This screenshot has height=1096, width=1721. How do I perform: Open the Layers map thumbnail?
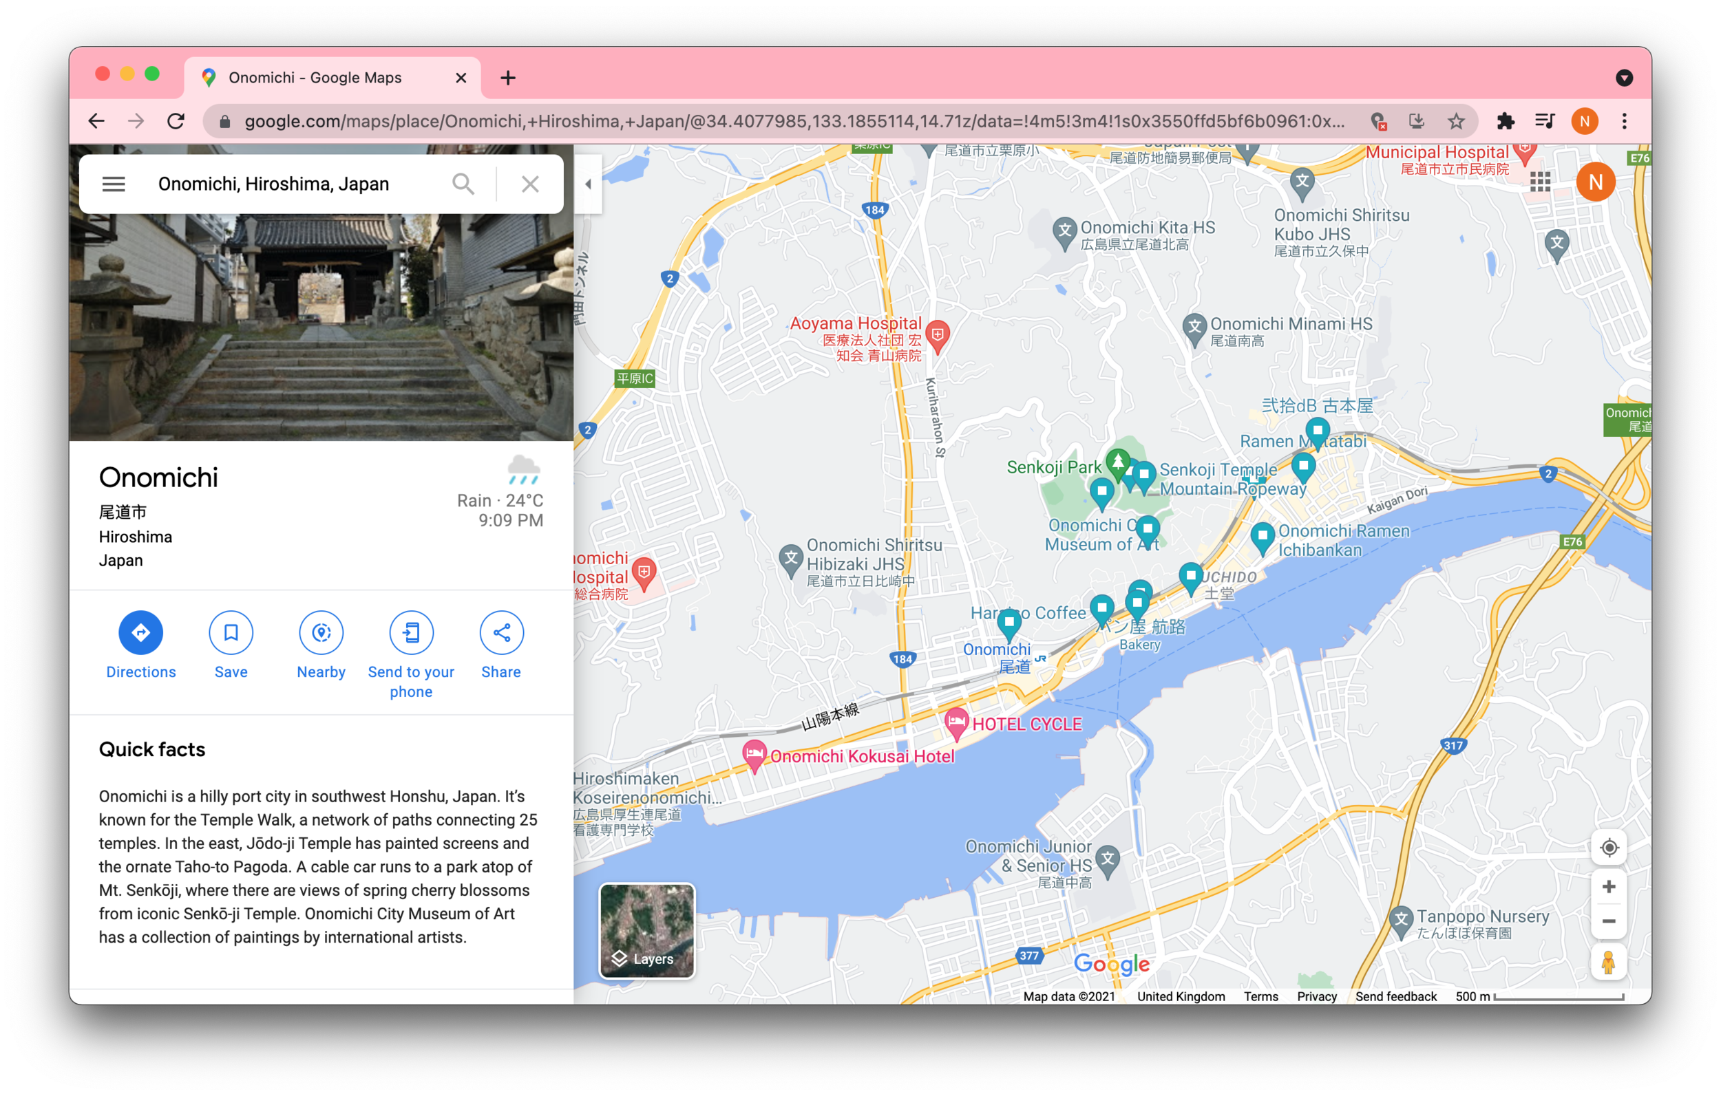tap(647, 931)
